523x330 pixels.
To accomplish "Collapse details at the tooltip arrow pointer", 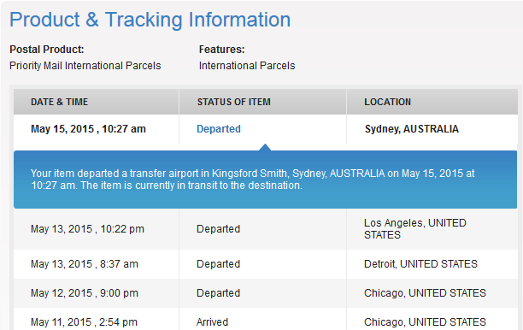I will click(x=265, y=147).
